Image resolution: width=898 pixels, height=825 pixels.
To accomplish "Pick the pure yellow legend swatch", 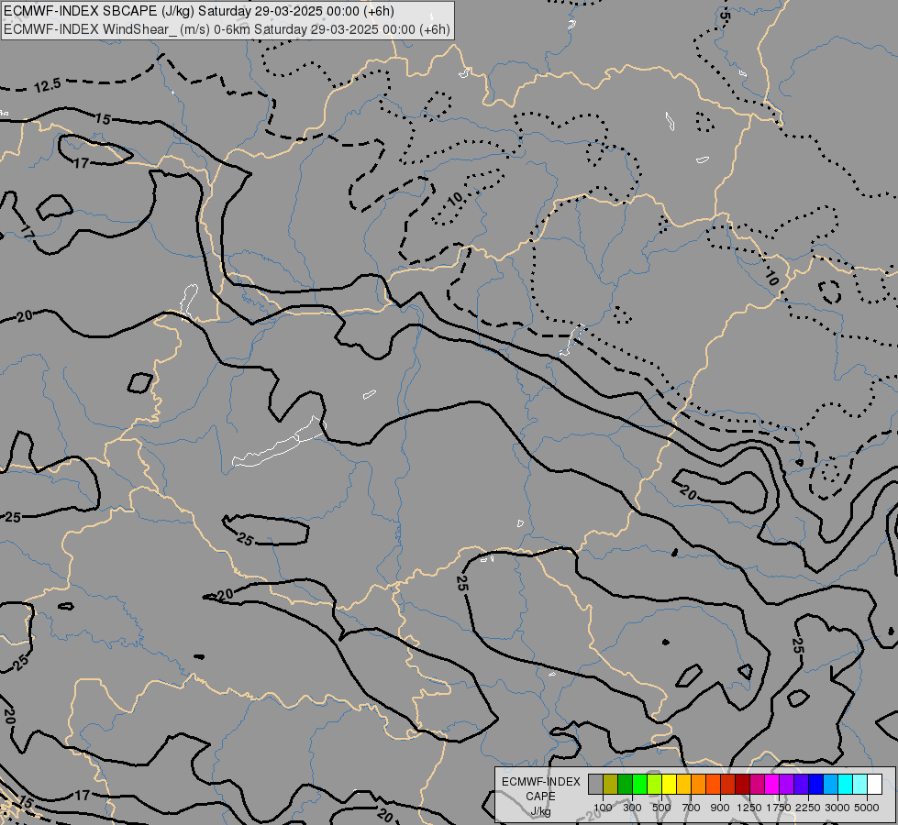I will pos(669,785).
